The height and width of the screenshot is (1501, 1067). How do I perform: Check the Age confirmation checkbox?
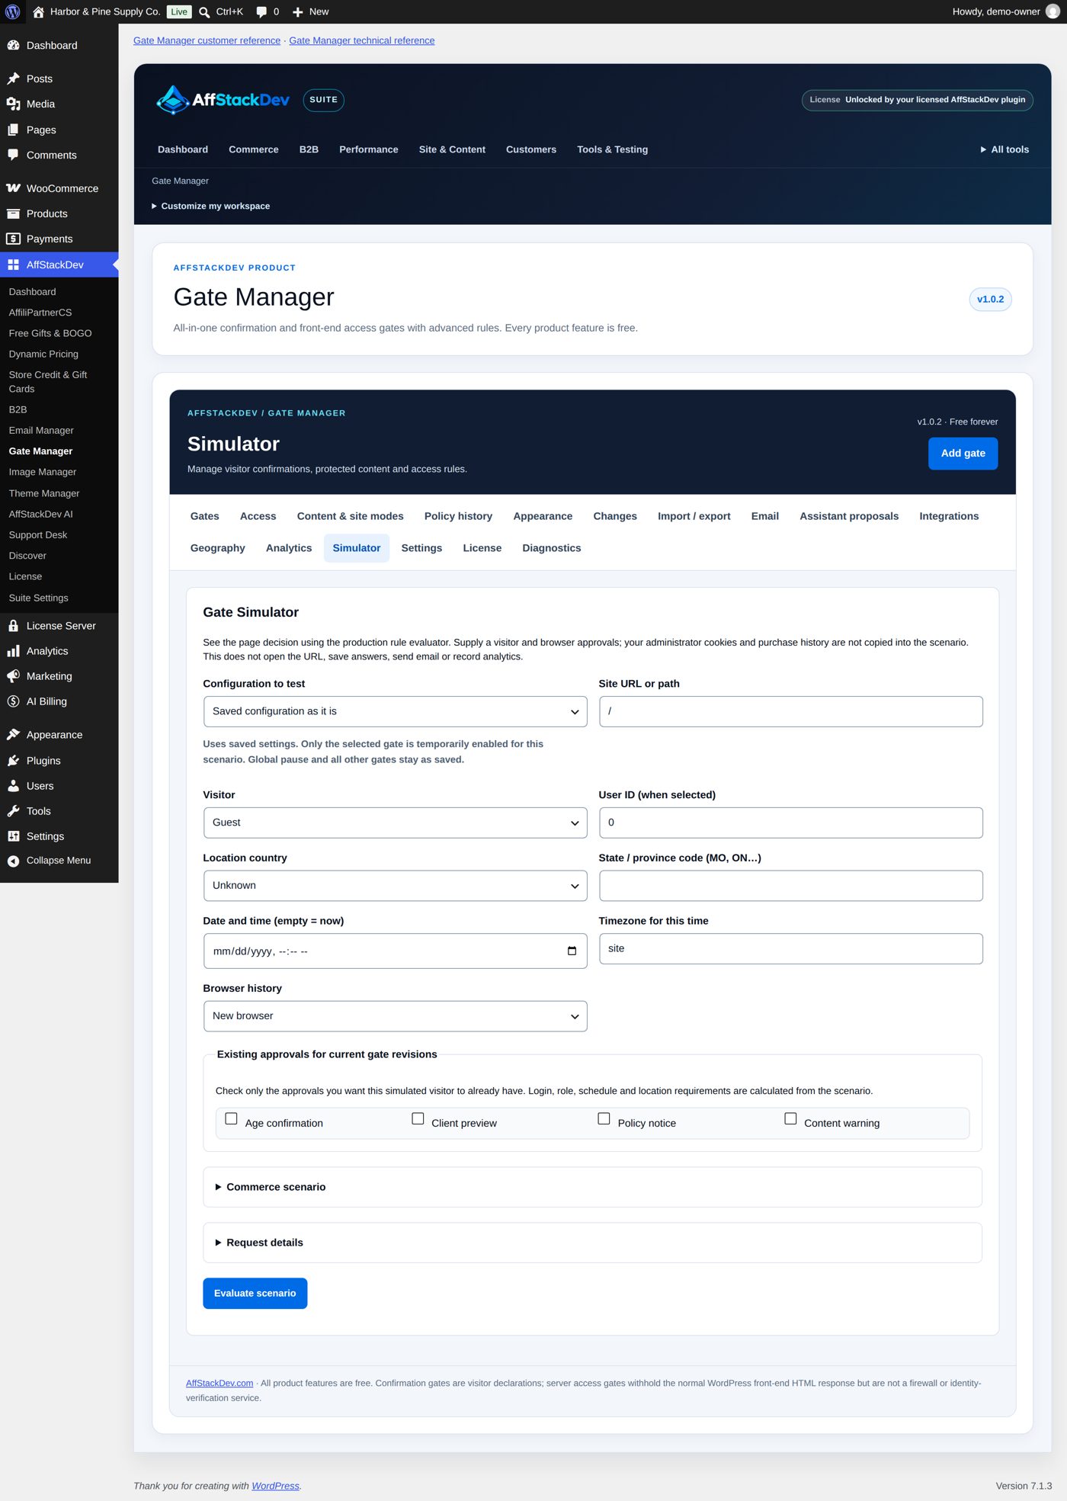[231, 1119]
